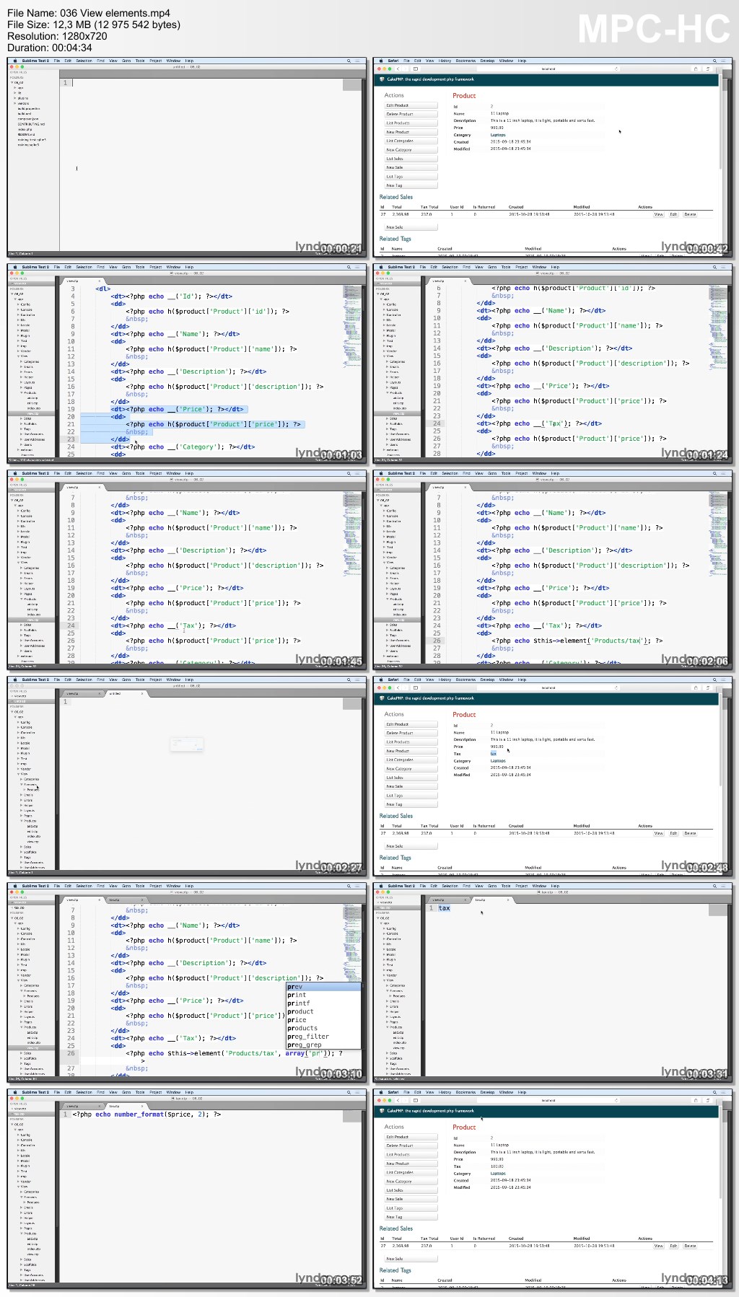Open the number_format thumbnail stamped 00:03:52

pyautogui.click(x=187, y=1188)
